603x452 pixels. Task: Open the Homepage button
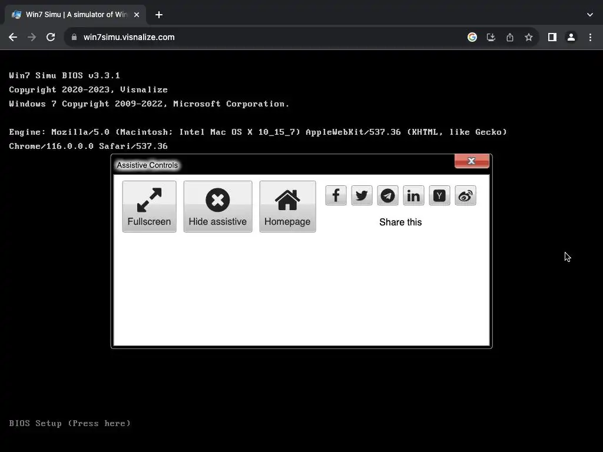click(287, 207)
